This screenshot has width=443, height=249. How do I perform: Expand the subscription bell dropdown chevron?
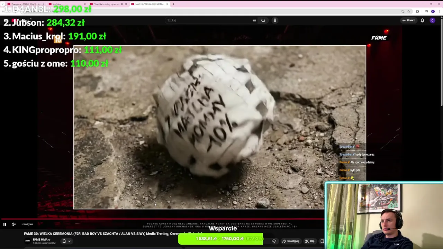(69, 241)
